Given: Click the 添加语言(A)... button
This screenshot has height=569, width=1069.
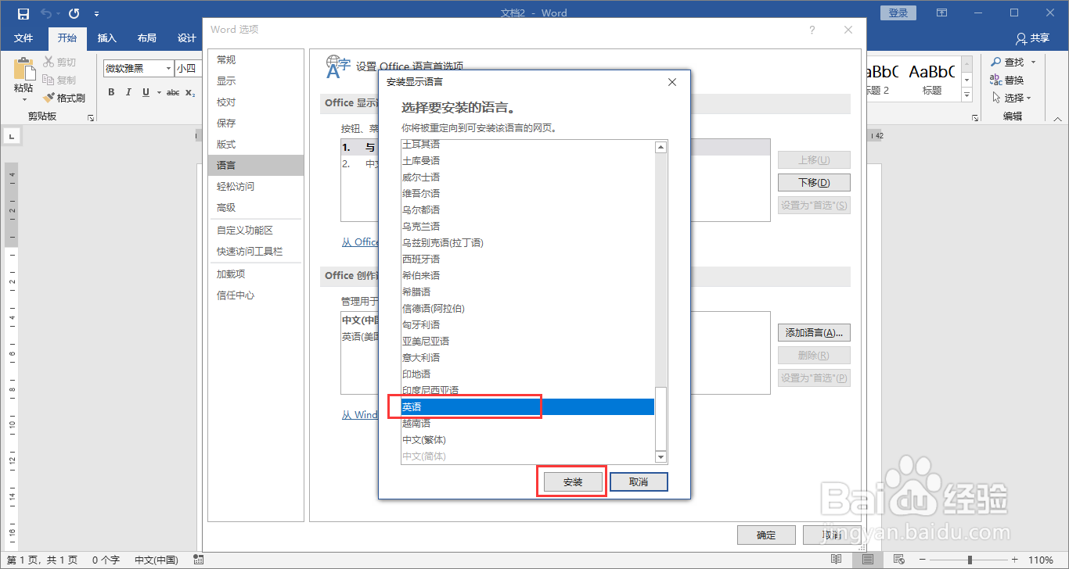Looking at the screenshot, I should click(x=814, y=332).
